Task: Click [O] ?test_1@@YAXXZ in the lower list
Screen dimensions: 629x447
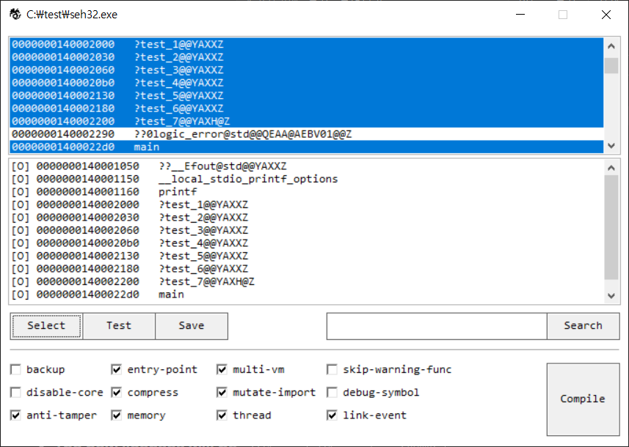Action: (307, 204)
